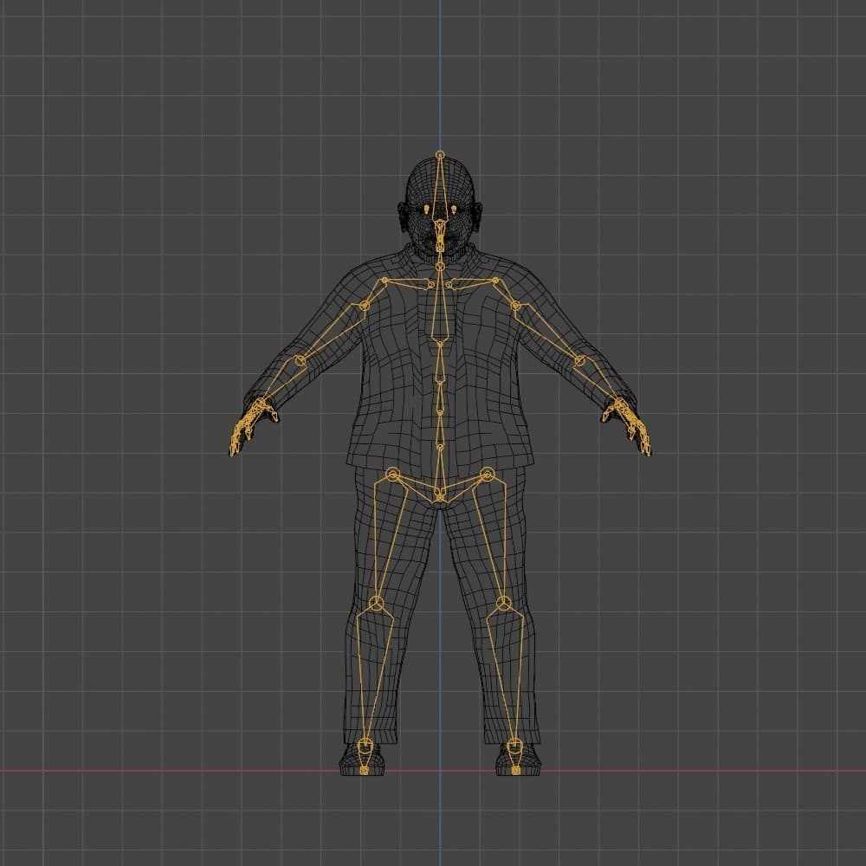Select the eye bone on screen-right side
This screenshot has height=866, width=866.
(454, 210)
